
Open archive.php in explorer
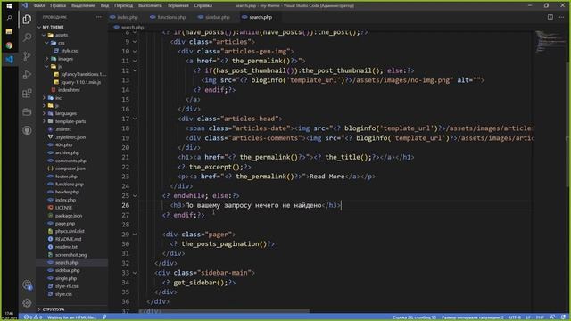point(67,152)
